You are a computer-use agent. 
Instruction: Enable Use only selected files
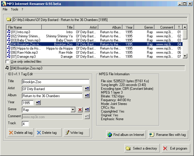coord(8,62)
